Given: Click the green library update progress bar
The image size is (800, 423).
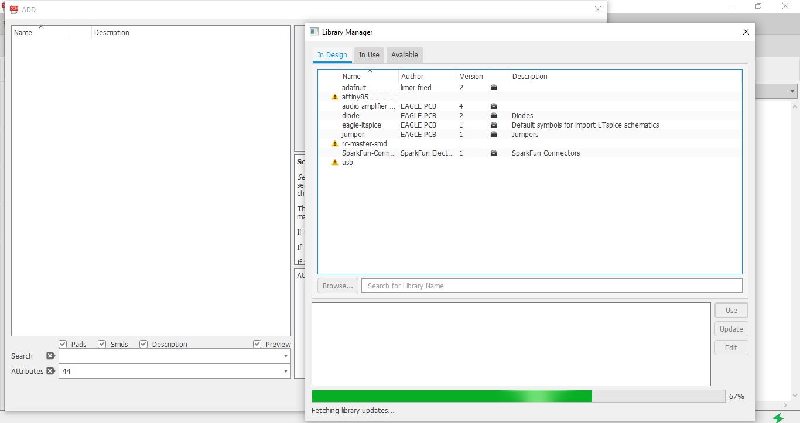Looking at the screenshot, I should coord(518,396).
